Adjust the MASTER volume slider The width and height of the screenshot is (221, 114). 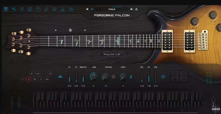[83, 76]
